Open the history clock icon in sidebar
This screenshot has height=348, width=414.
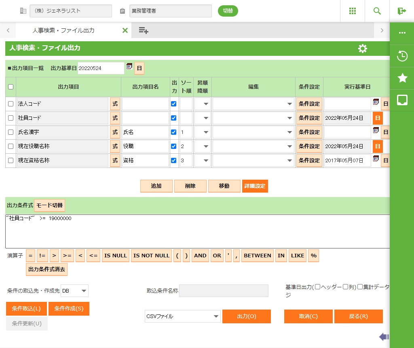coord(402,56)
